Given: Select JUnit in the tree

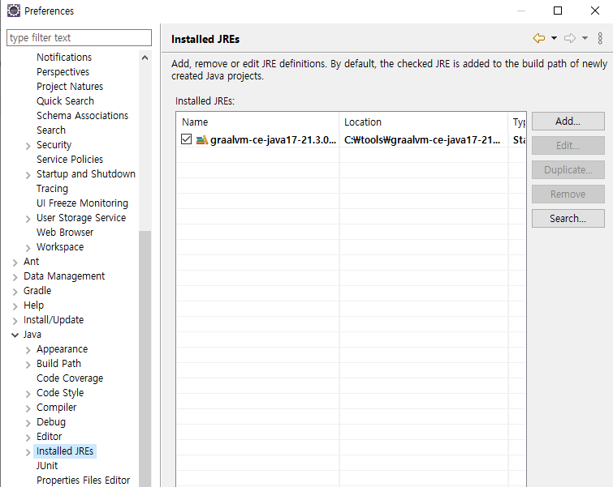Looking at the screenshot, I should click(x=47, y=466).
